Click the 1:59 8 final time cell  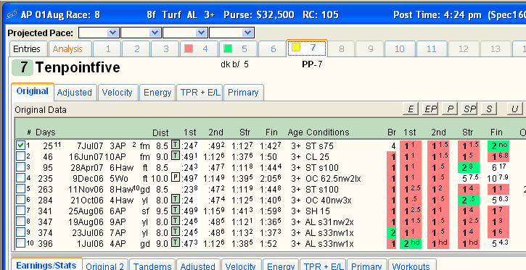coord(271,211)
